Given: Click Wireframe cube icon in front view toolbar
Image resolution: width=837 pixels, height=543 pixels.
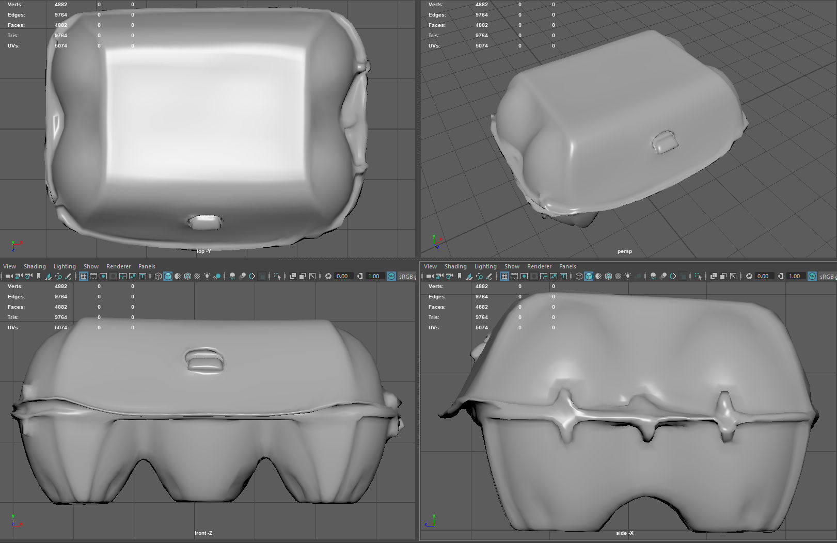Looking at the screenshot, I should [158, 276].
